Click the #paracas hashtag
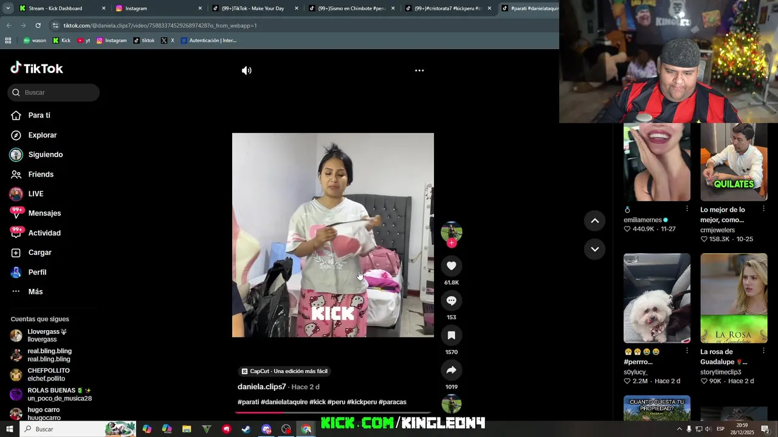Viewport: 778px width, 437px height. click(x=392, y=402)
